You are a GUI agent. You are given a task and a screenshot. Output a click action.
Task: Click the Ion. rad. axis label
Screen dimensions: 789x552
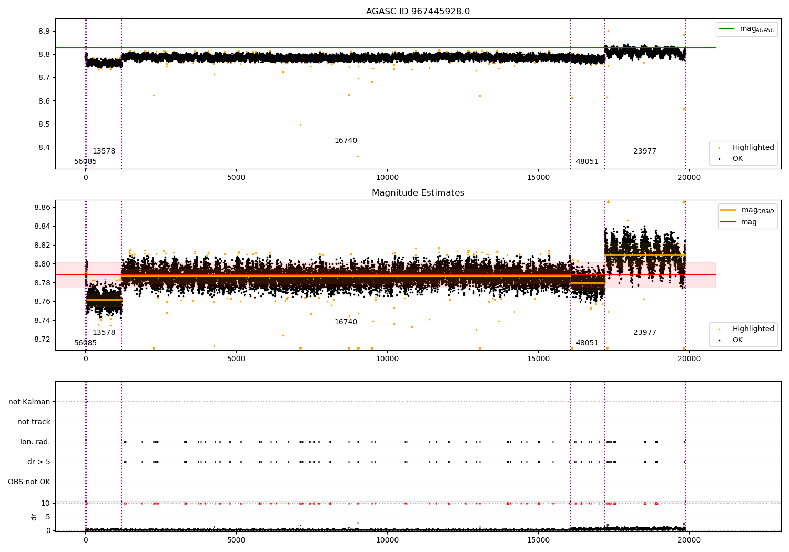pos(35,442)
